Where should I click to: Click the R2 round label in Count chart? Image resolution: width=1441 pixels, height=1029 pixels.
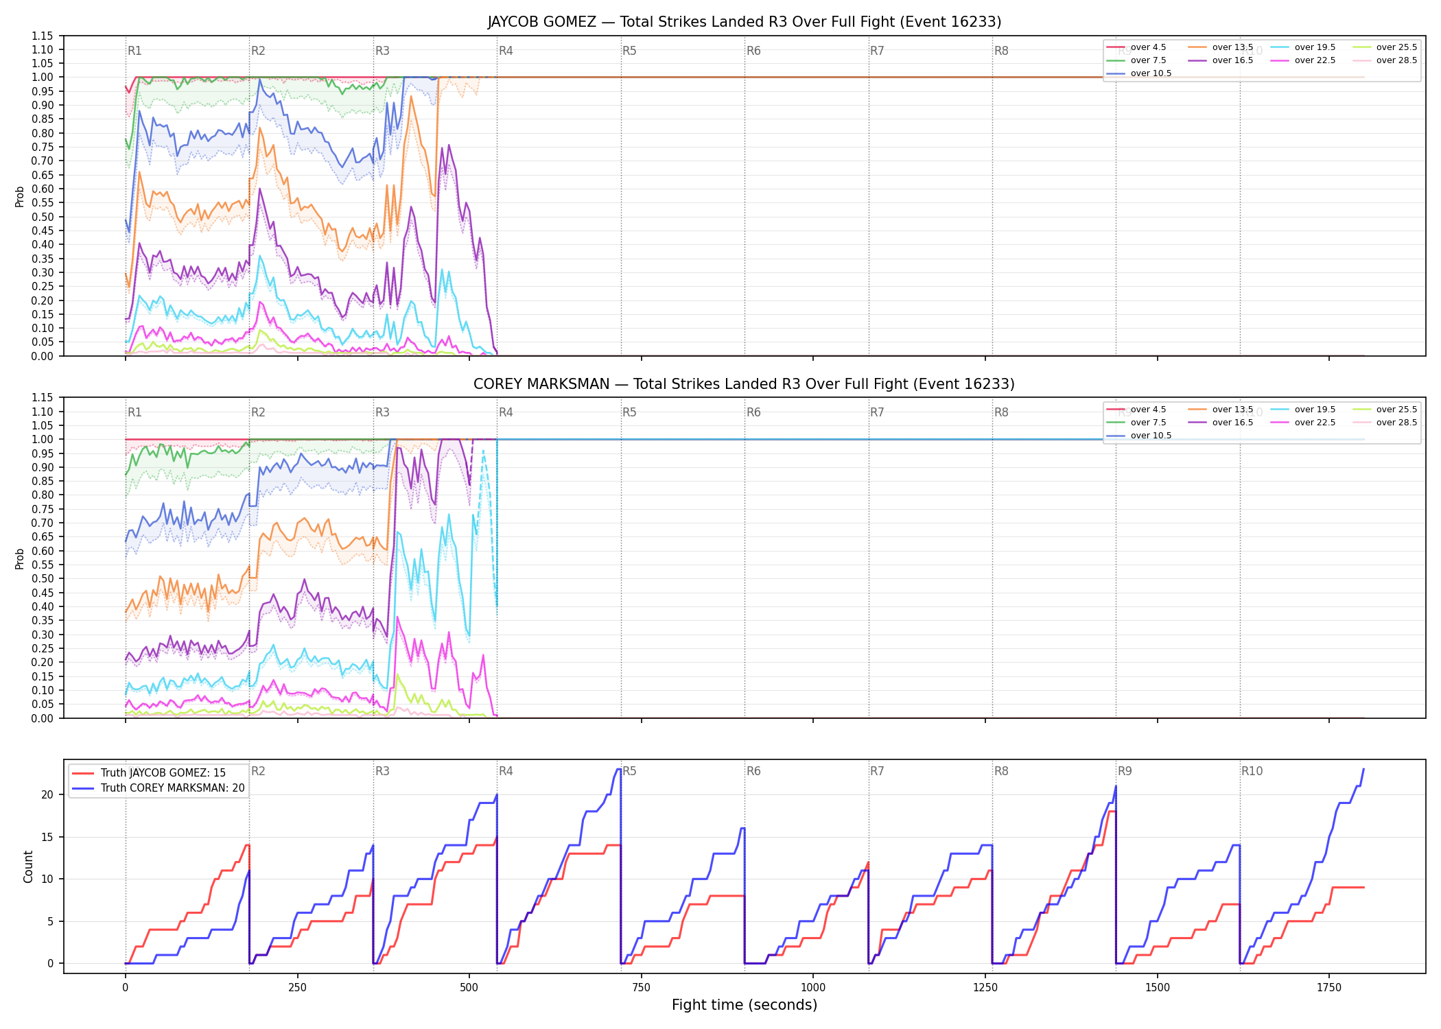pyautogui.click(x=258, y=771)
